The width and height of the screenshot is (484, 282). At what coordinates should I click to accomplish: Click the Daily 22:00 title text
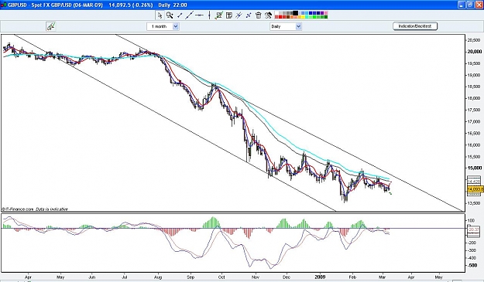[173, 5]
